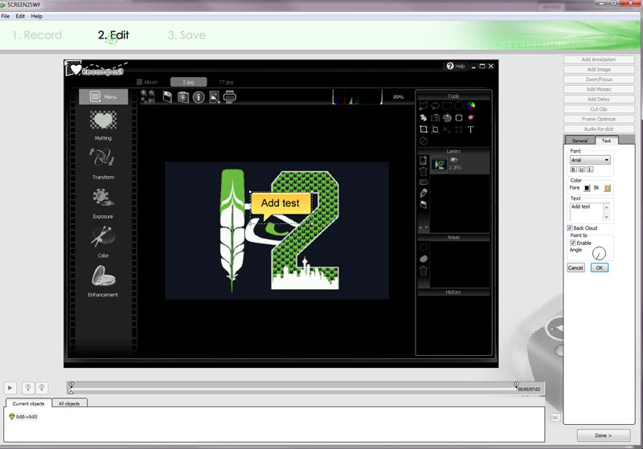643x449 pixels.
Task: Click the zoom in magnifier icon
Action: pyautogui.click(x=144, y=93)
